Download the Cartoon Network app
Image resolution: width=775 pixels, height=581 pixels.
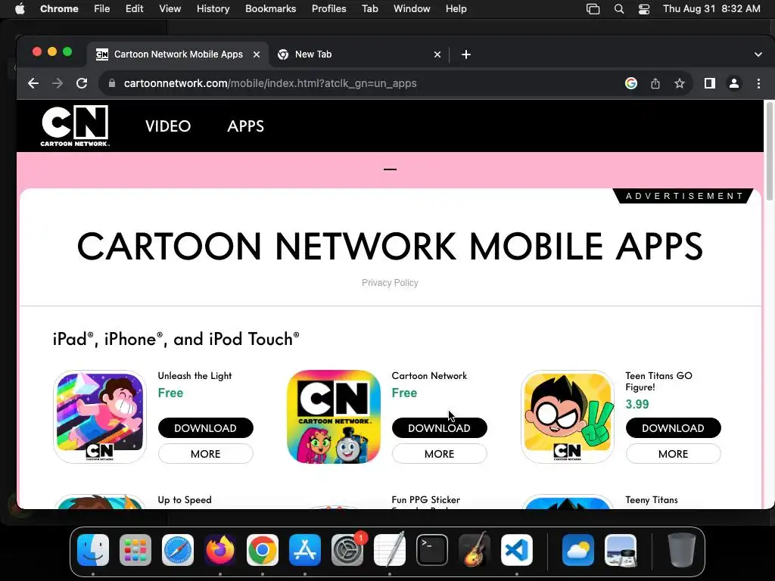point(440,428)
